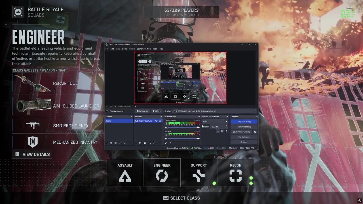Open scene filters icon in Scenes dock

tap(115, 143)
